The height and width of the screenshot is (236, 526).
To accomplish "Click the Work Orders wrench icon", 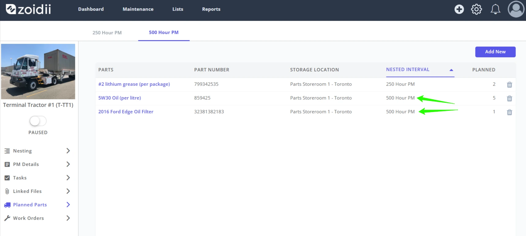I will (x=7, y=218).
